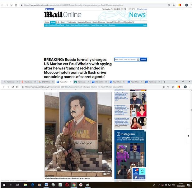Click the New Articles floating icon
Image resolution: width=192 pixels, height=188 pixels.
[136, 171]
